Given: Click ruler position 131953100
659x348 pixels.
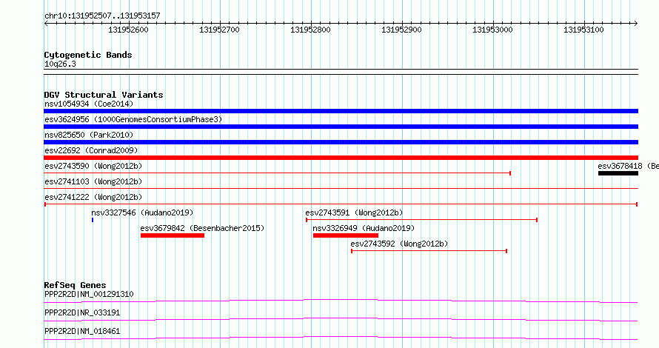Looking at the screenshot, I should tap(583, 30).
